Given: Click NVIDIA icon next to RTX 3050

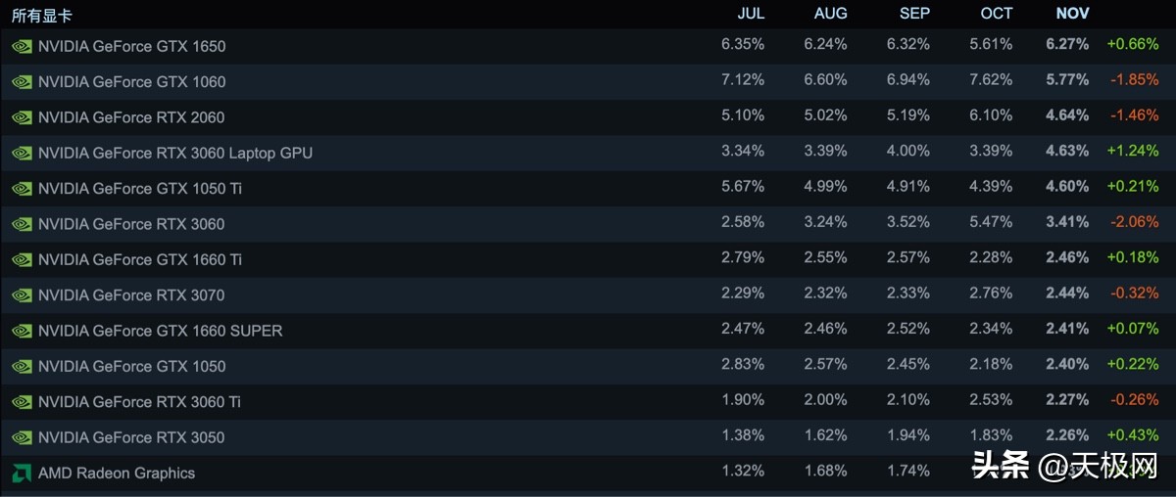Looking at the screenshot, I should click(22, 437).
